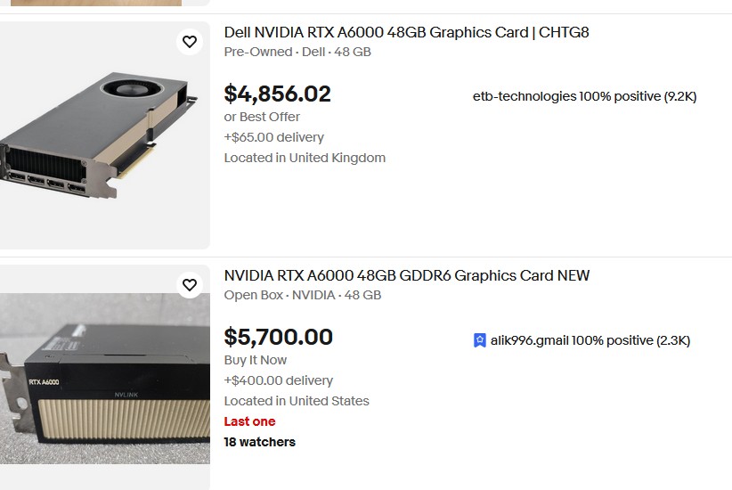732x490 pixels.
Task: Click the "Buy It Now" label
Action: (x=256, y=360)
